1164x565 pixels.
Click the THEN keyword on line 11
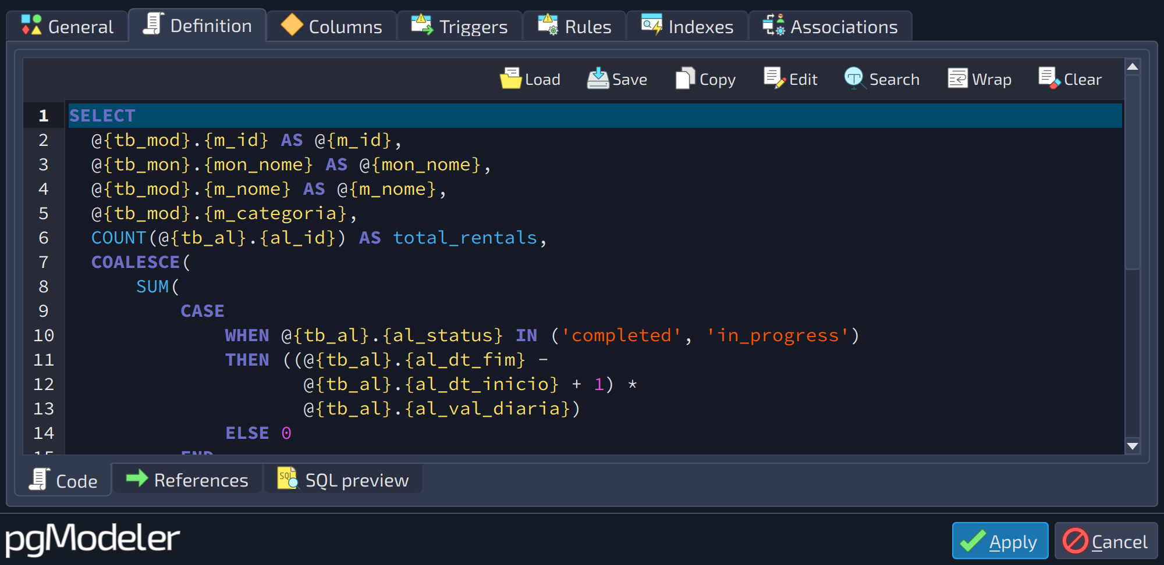click(247, 360)
